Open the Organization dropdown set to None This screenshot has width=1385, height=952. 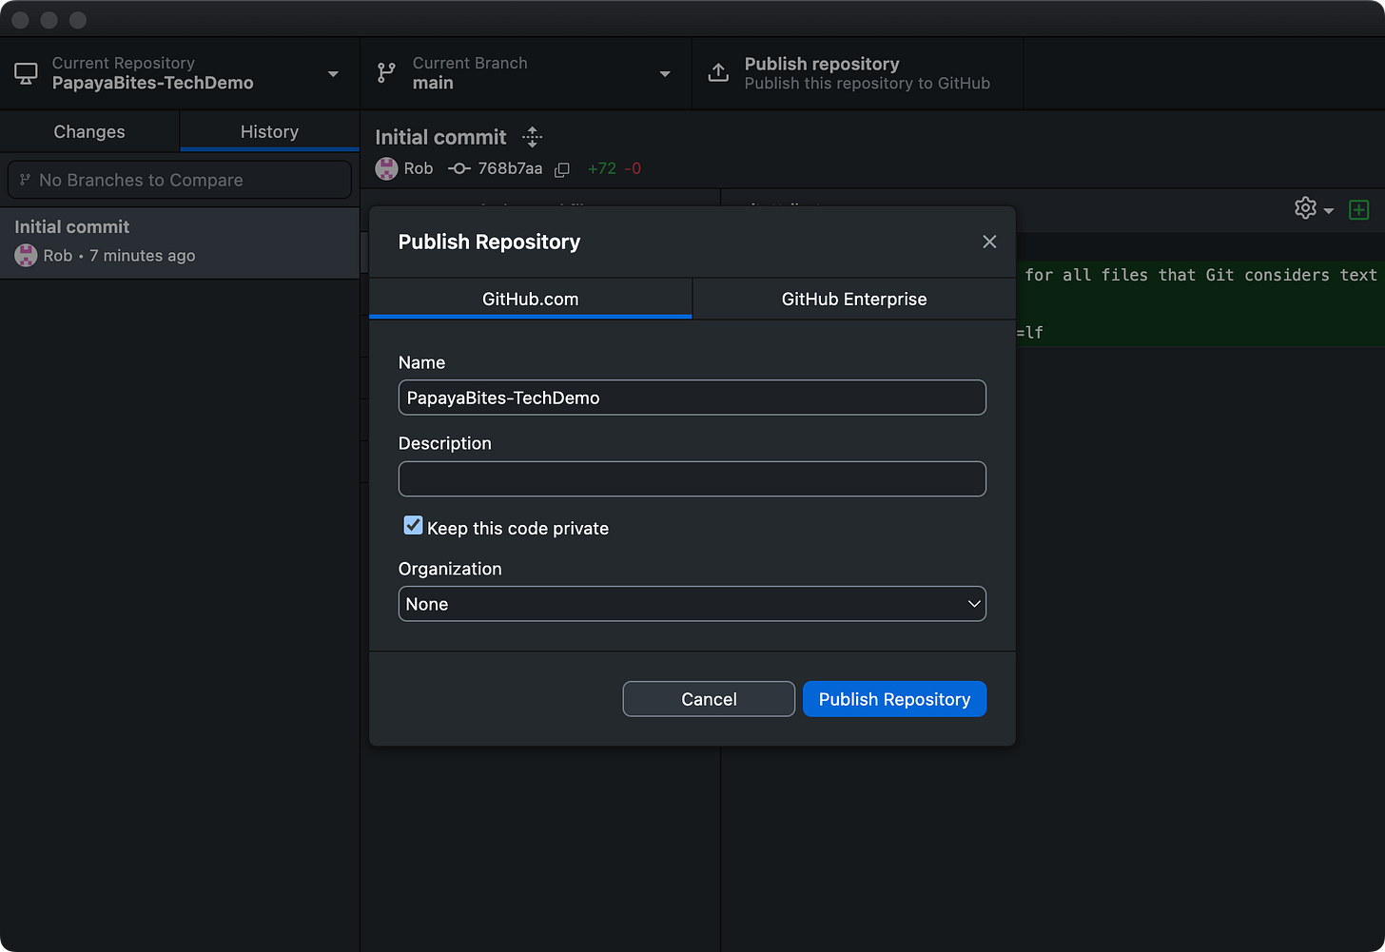click(x=692, y=604)
